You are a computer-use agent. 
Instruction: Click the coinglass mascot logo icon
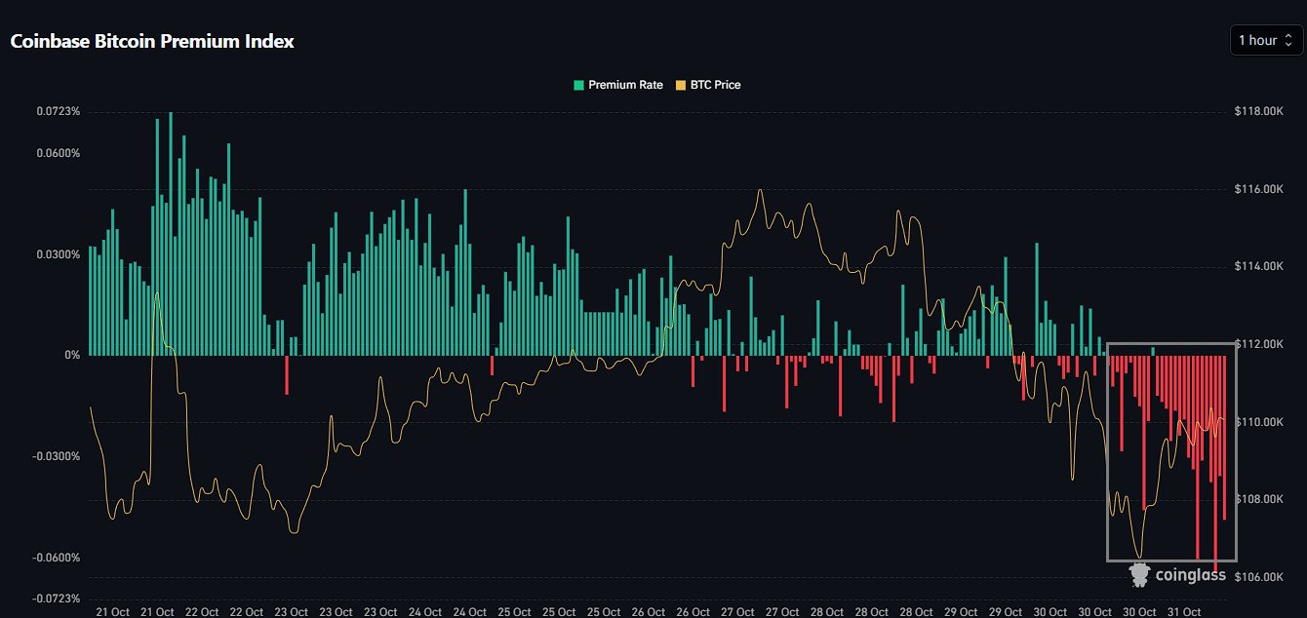point(1139,575)
